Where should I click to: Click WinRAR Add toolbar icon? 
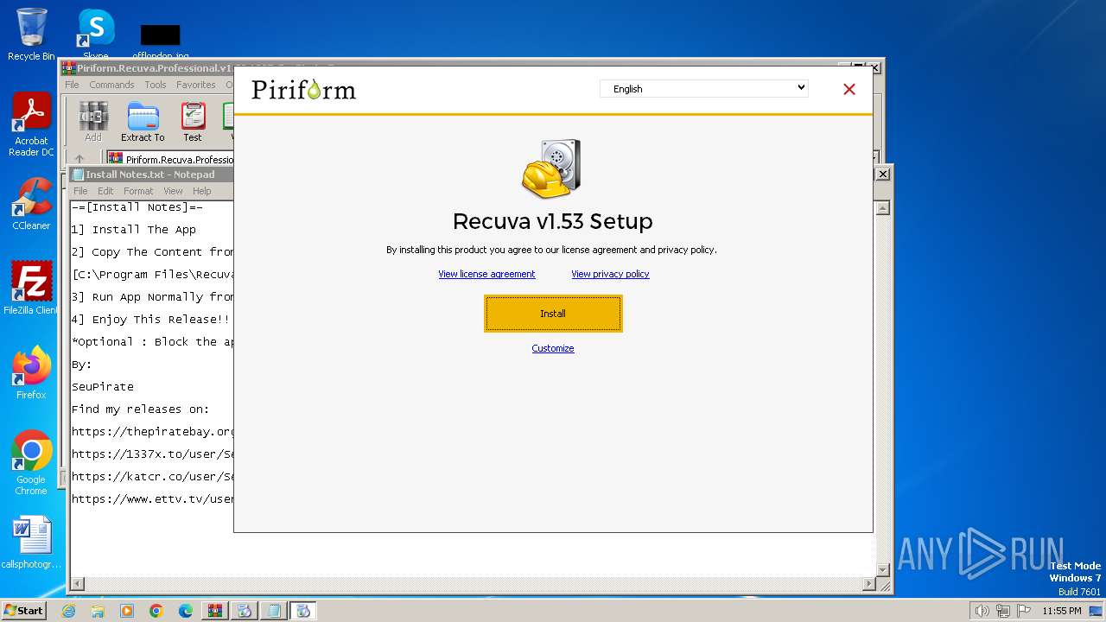coord(93,122)
